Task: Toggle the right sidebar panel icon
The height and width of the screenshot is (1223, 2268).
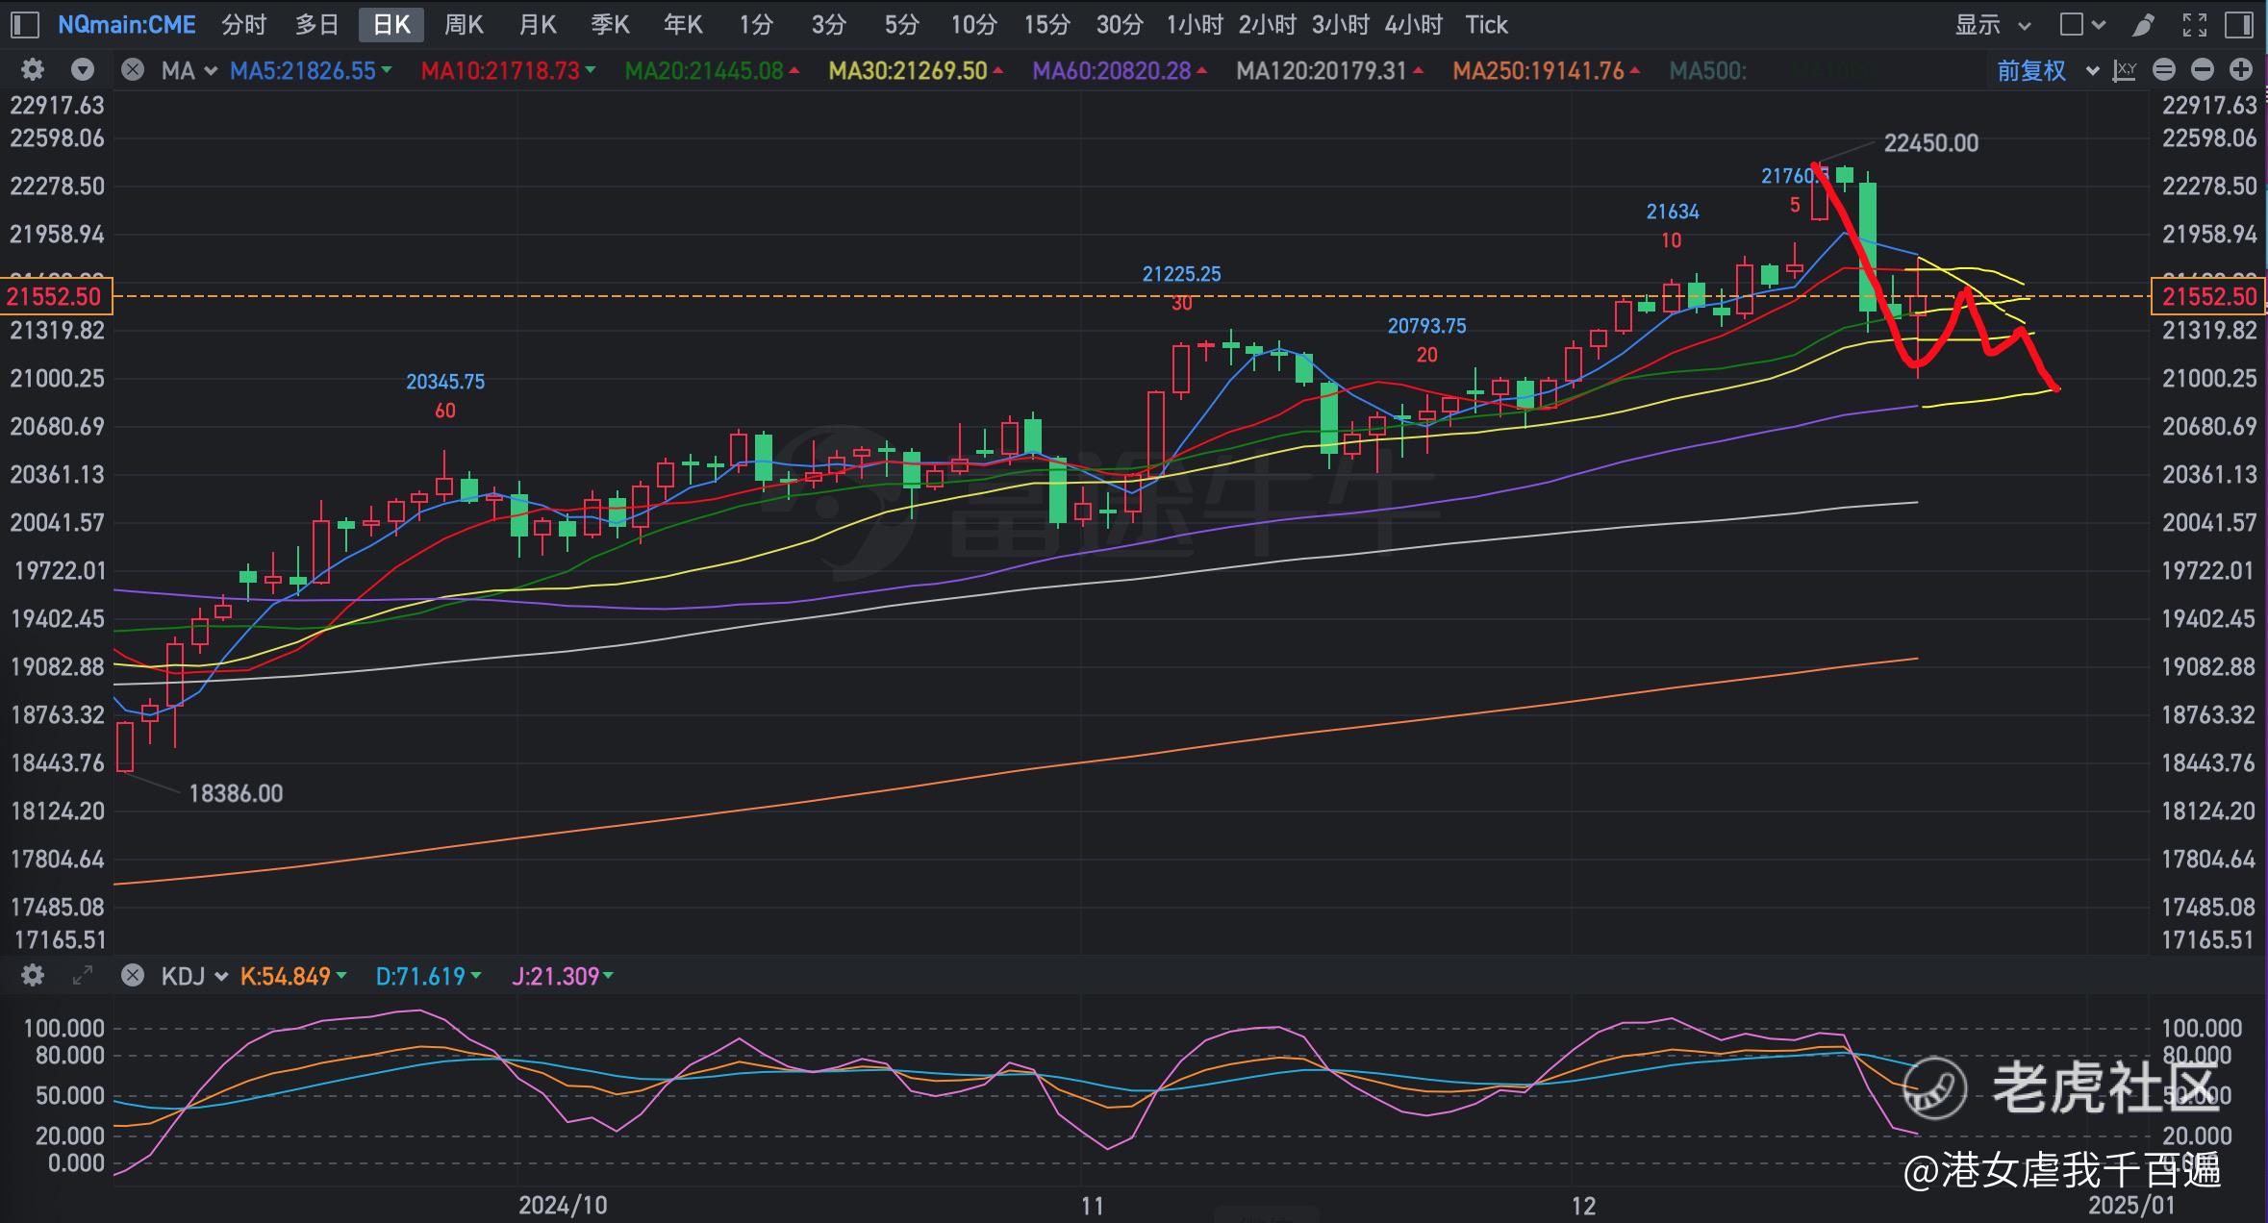Action: click(2239, 25)
